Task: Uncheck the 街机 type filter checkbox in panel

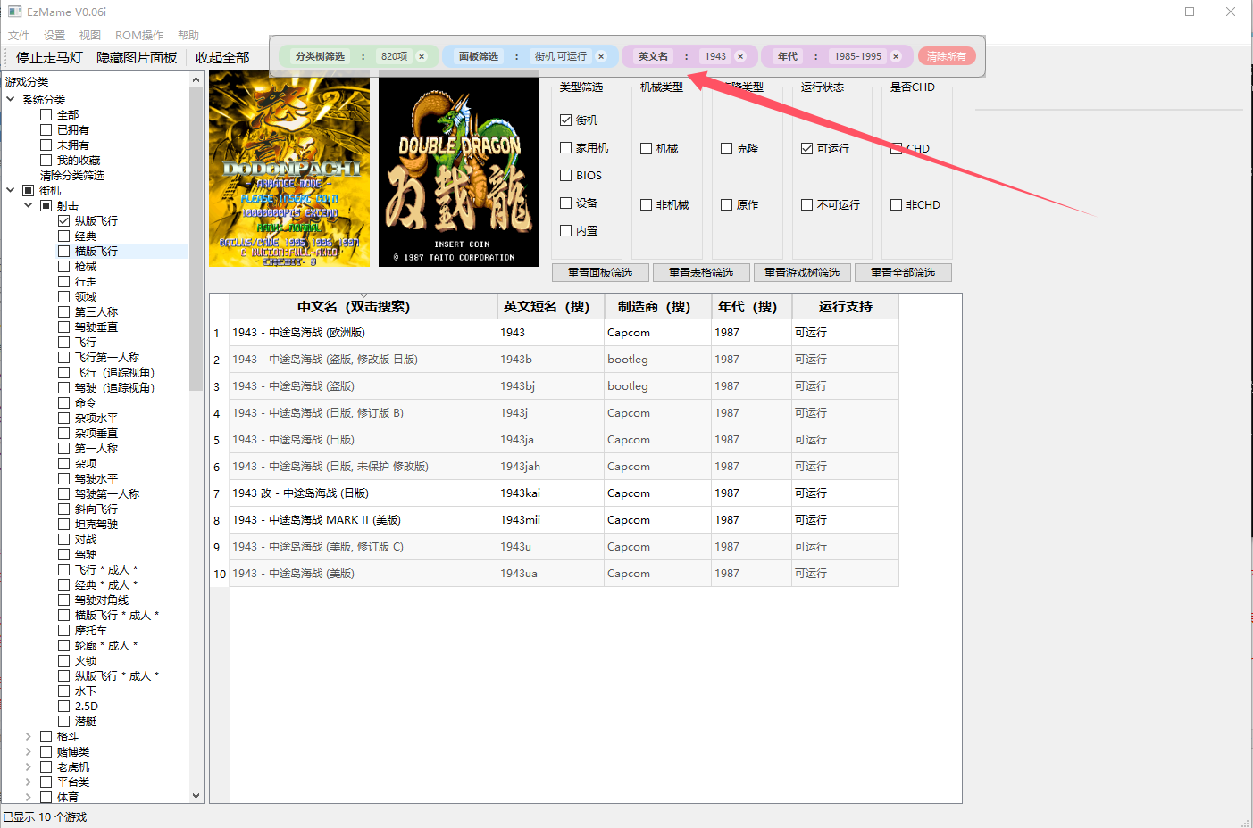Action: coord(565,120)
